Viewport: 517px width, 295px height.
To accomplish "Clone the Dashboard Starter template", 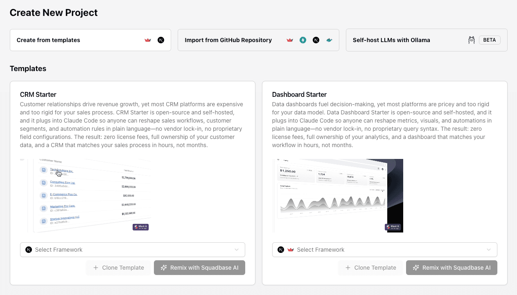I will 370,268.
